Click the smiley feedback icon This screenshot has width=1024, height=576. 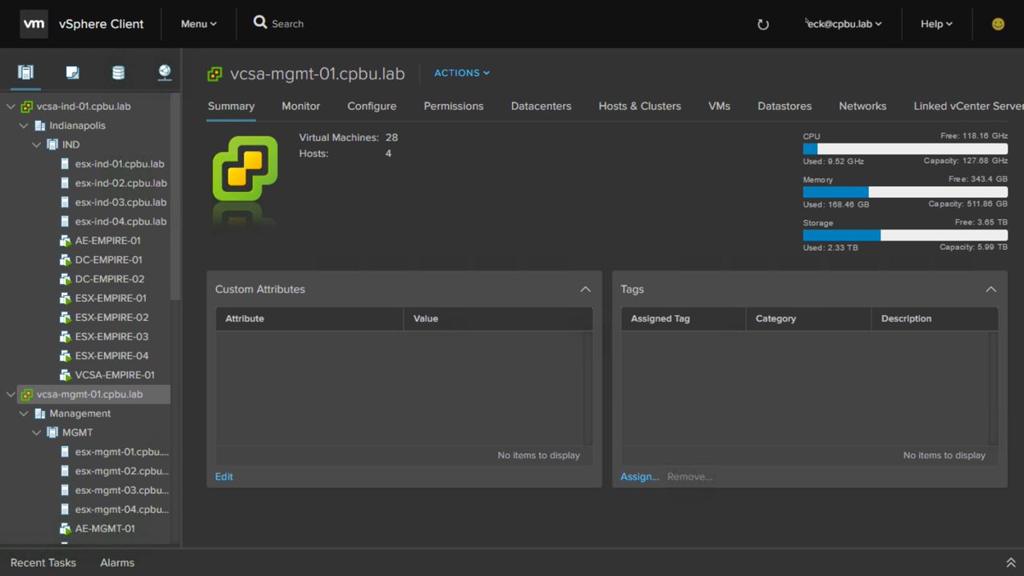998,24
